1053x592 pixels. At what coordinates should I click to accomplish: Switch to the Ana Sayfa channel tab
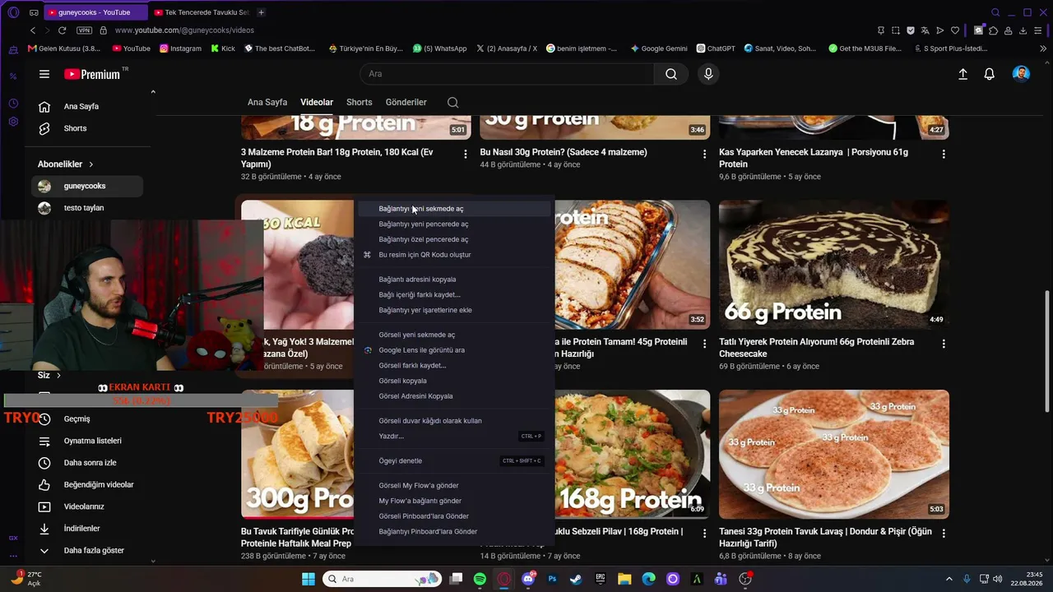point(267,103)
